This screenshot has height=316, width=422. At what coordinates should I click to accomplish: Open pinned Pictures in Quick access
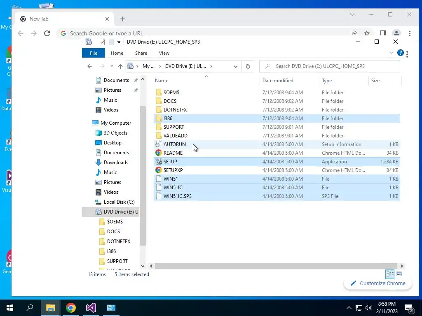112,90
